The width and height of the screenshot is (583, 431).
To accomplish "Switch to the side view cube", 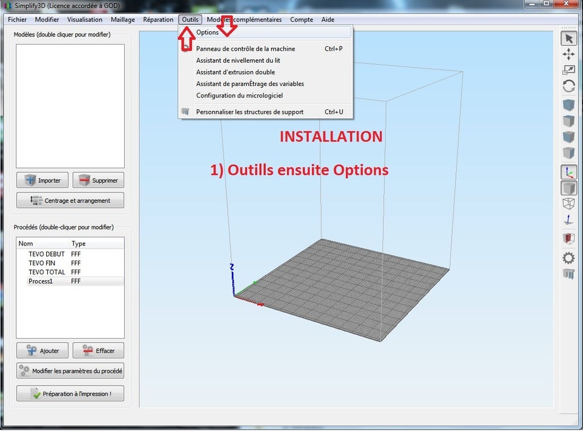I will pos(569,153).
